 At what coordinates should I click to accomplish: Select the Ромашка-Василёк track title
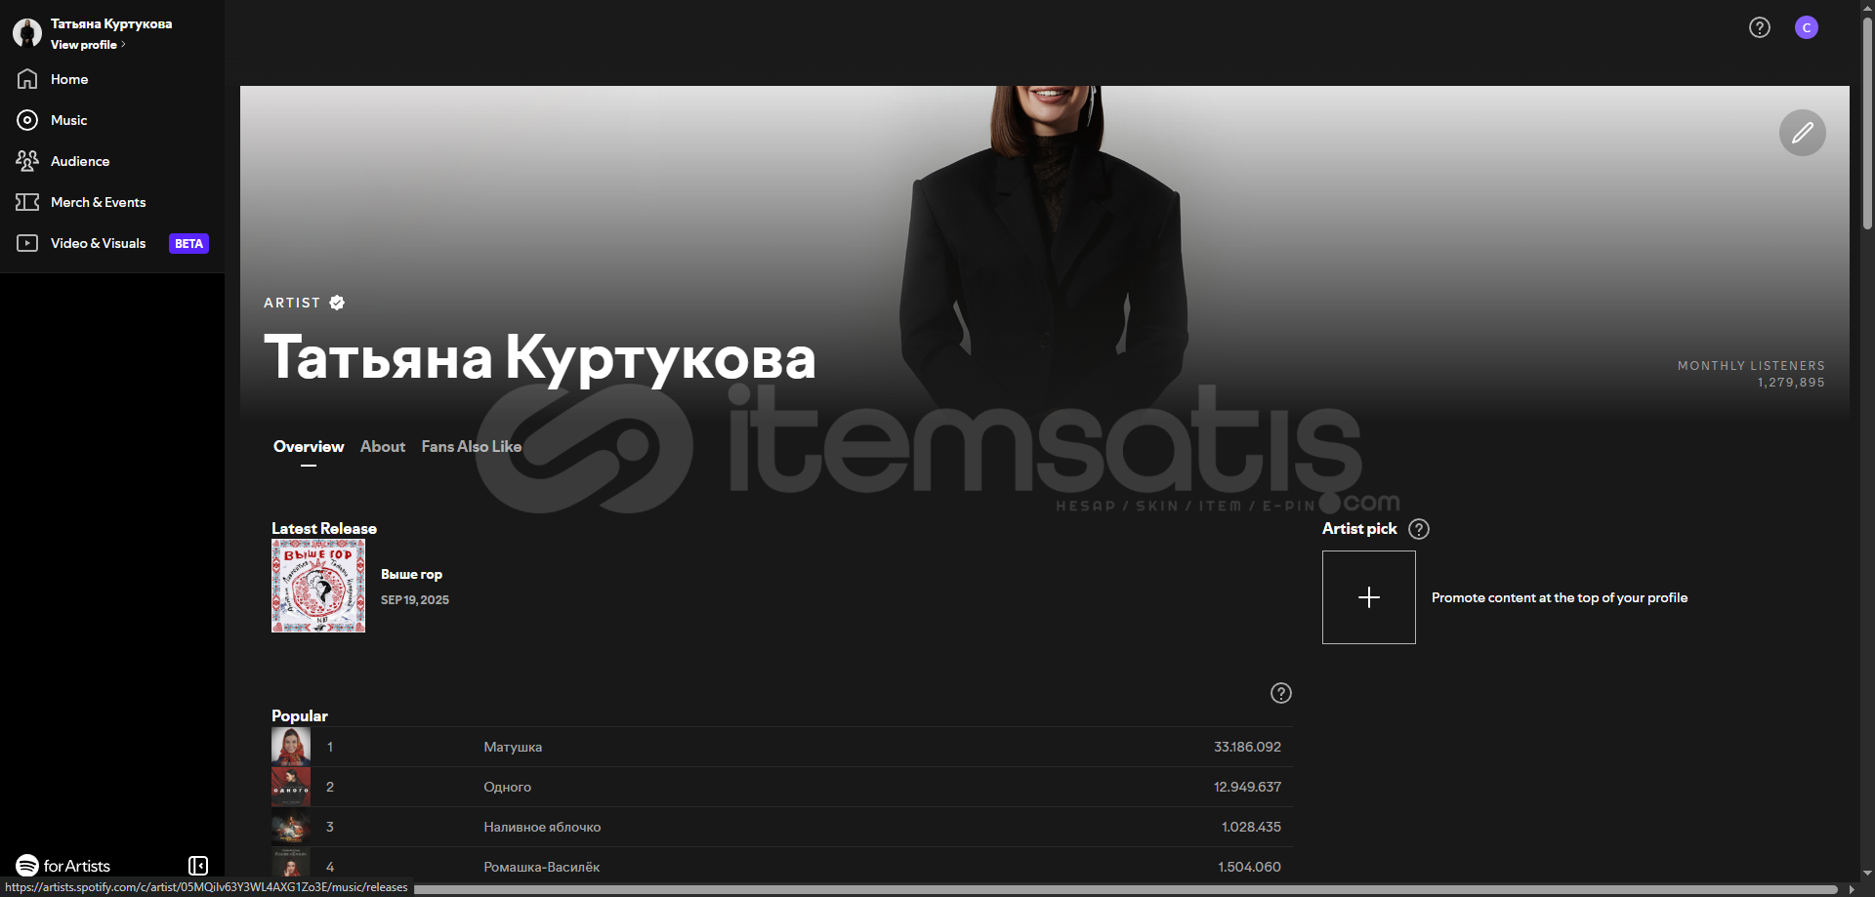542,867
